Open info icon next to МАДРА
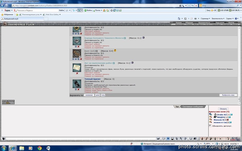Screen dimensions: 242x151 tap(230, 118)
